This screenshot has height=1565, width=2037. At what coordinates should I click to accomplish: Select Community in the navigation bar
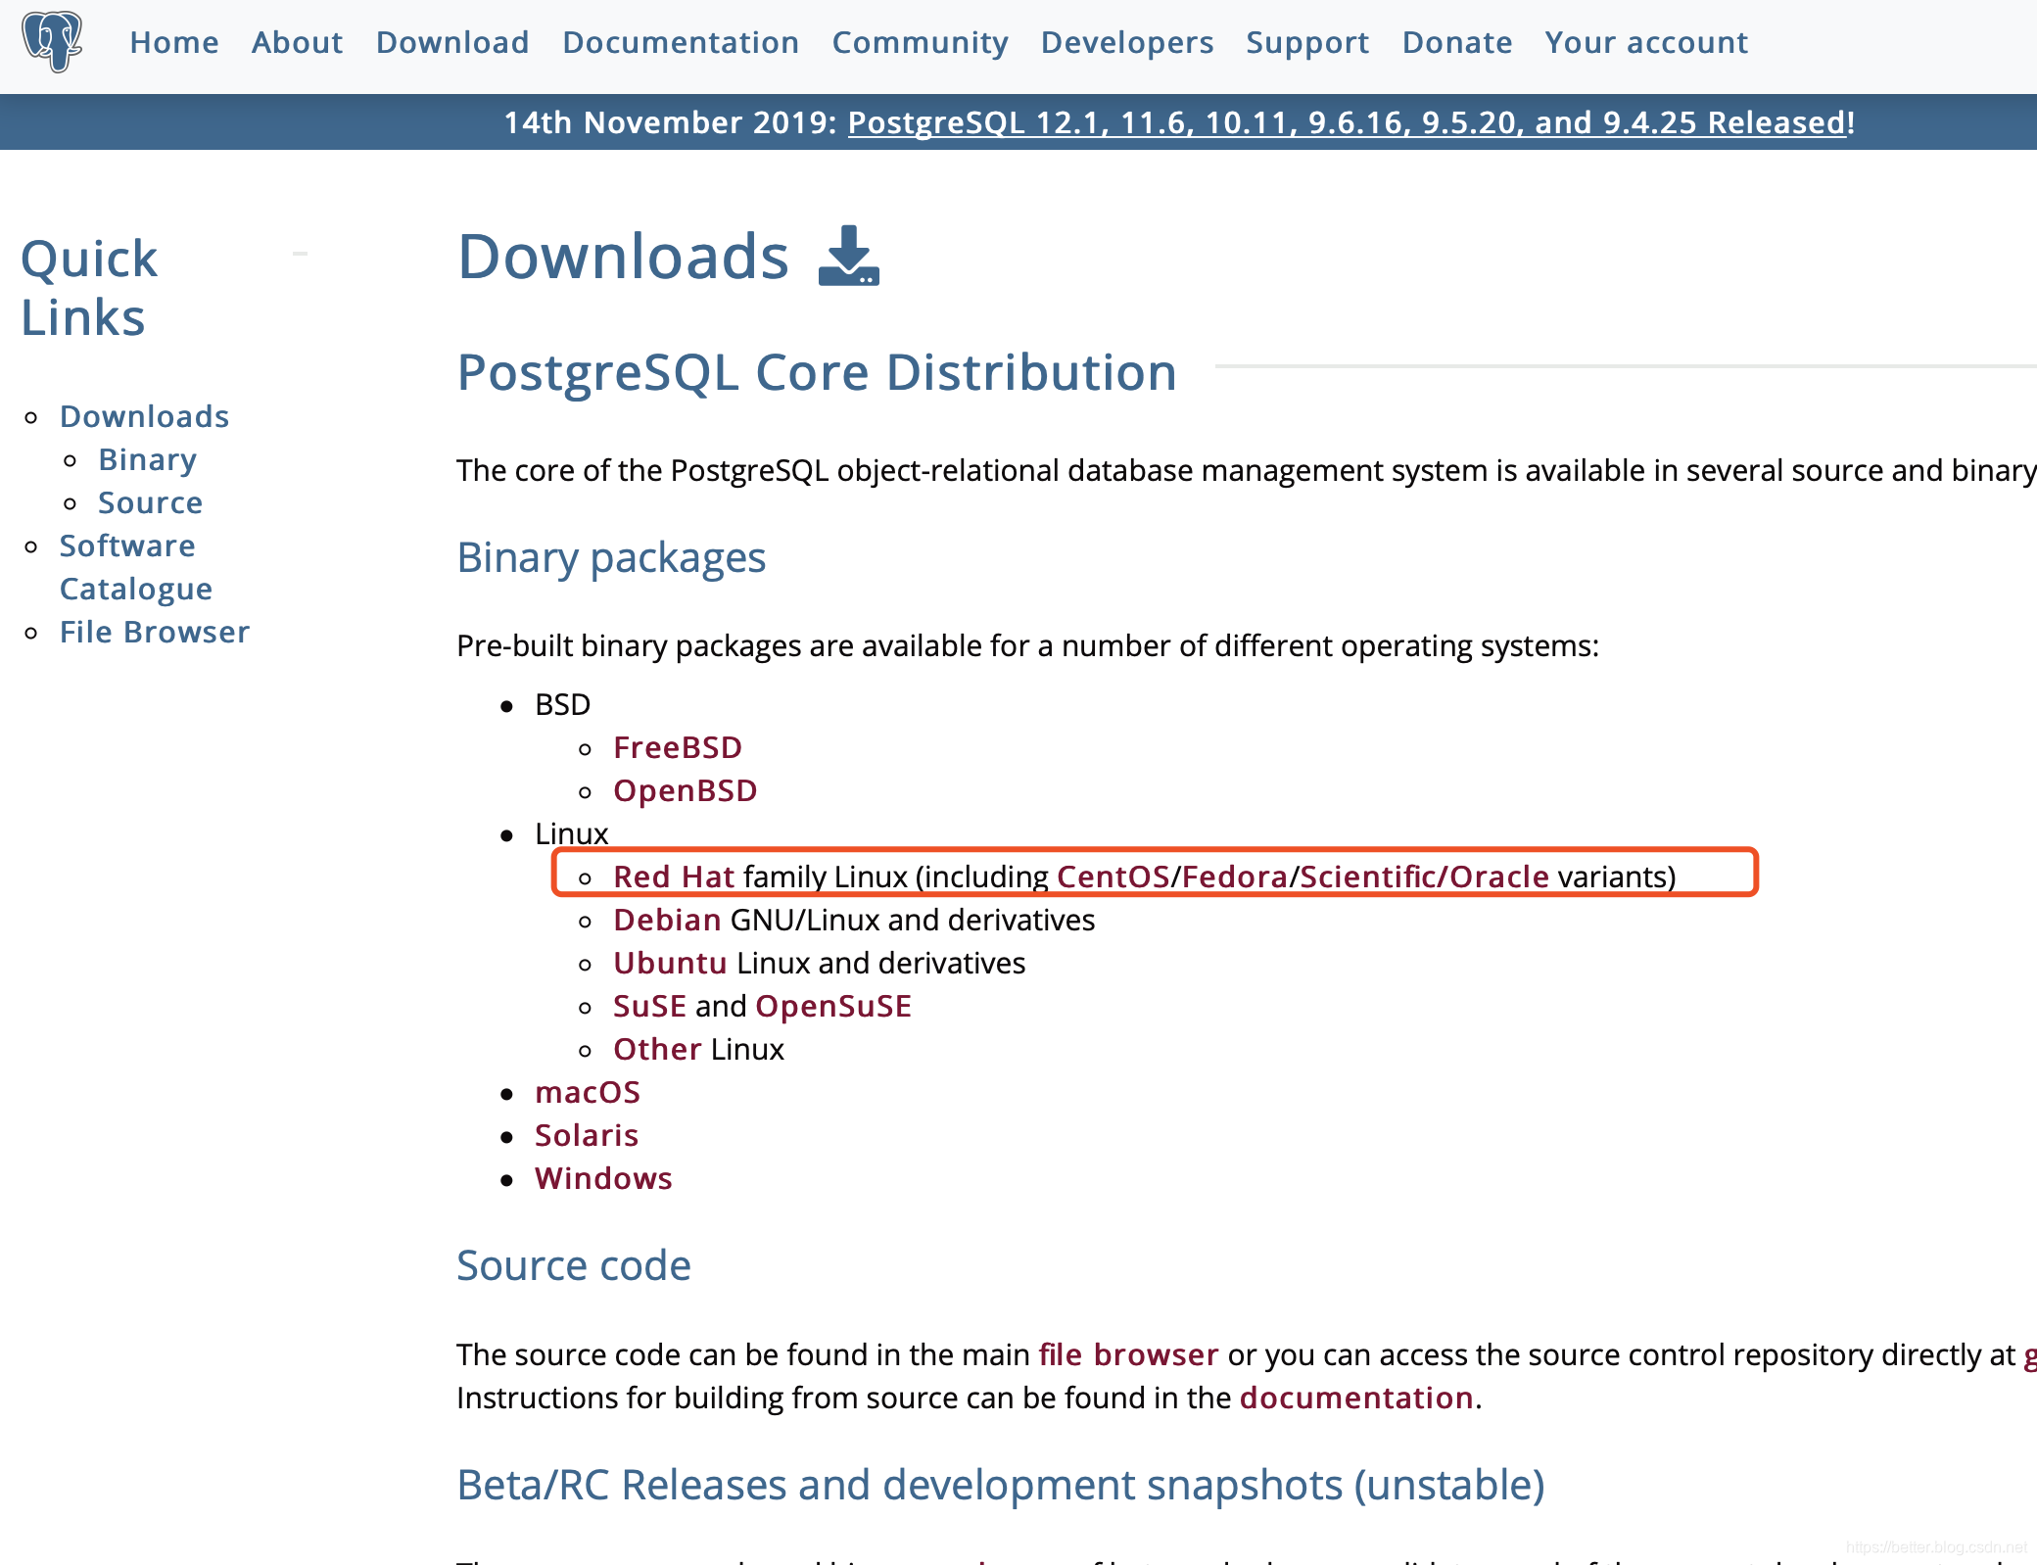click(920, 41)
